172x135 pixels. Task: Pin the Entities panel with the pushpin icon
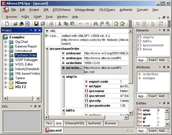(x=164, y=103)
